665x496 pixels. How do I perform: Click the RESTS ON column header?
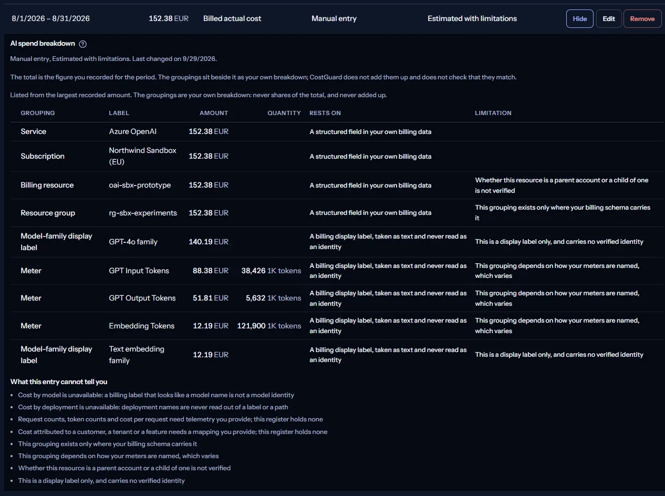(325, 113)
